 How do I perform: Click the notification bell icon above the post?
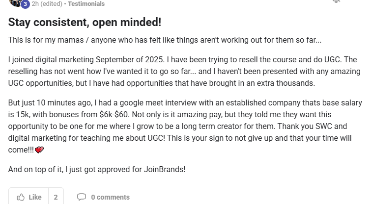point(336,1)
